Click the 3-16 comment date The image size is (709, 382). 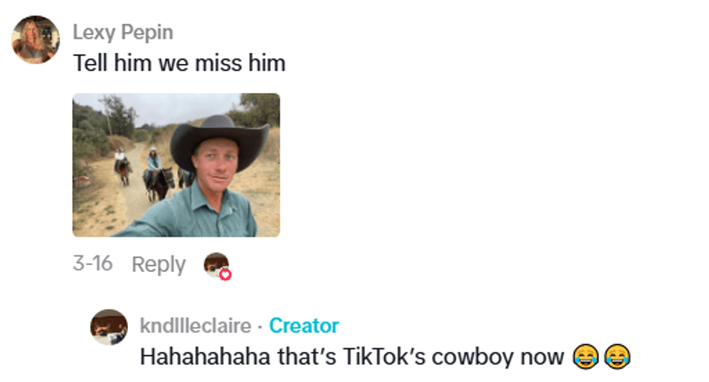click(93, 263)
